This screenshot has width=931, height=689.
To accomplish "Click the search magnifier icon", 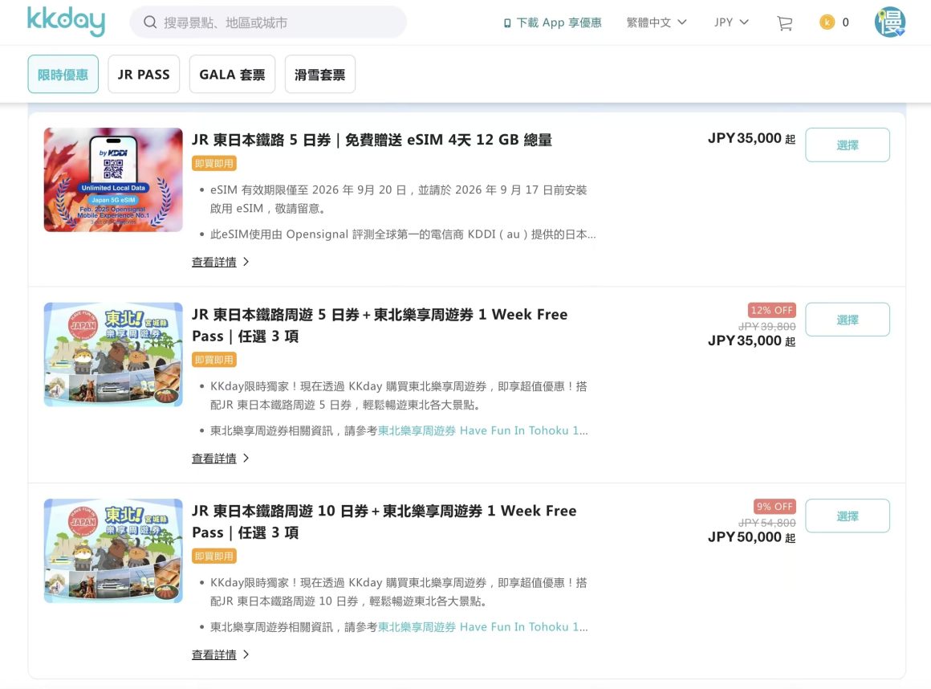I will (x=149, y=22).
